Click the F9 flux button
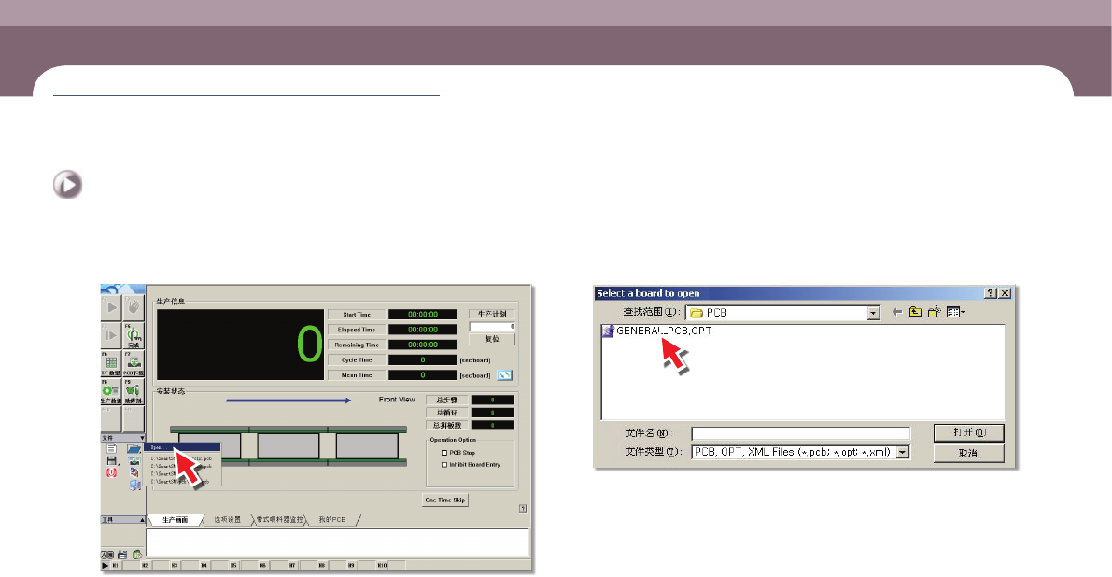Image resolution: width=1112 pixels, height=577 pixels. [x=134, y=391]
